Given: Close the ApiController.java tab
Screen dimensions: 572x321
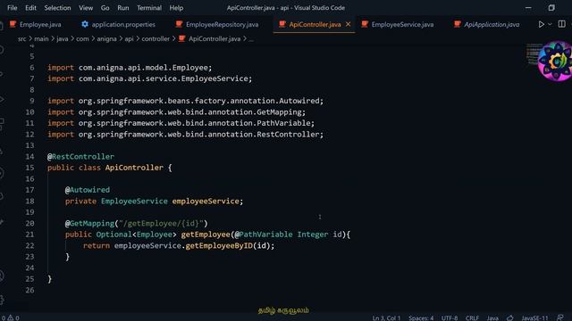Looking at the screenshot, I should pos(348,24).
